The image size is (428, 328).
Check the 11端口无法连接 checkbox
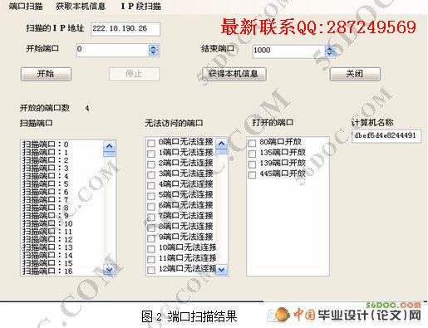click(151, 259)
